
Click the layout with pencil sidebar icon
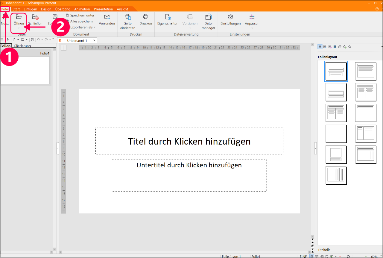(325, 47)
